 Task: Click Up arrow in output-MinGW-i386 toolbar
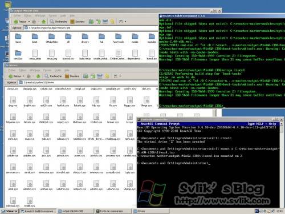[43, 22]
